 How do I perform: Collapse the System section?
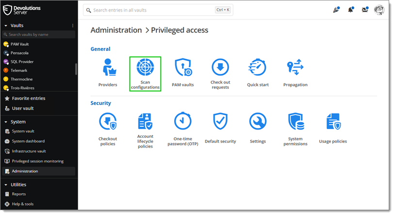coord(6,122)
